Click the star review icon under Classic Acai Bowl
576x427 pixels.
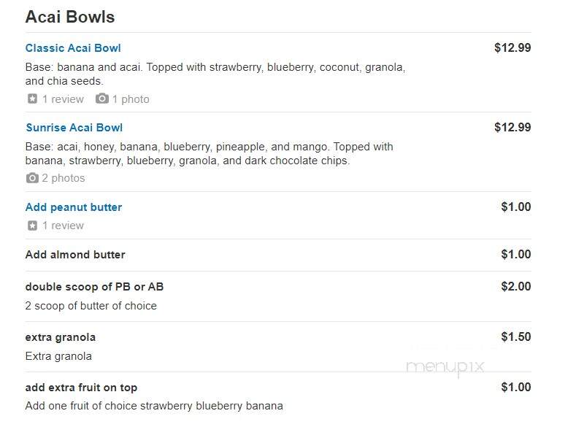click(32, 99)
